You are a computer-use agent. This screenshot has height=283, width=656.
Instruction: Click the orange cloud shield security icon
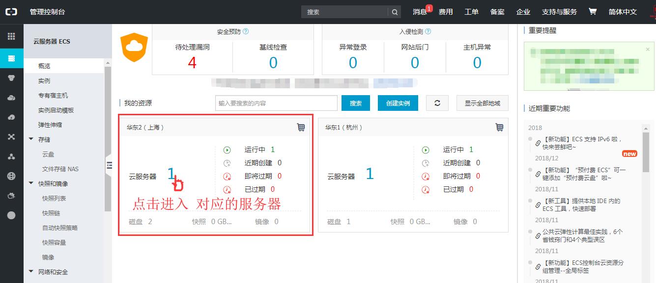[x=134, y=48]
